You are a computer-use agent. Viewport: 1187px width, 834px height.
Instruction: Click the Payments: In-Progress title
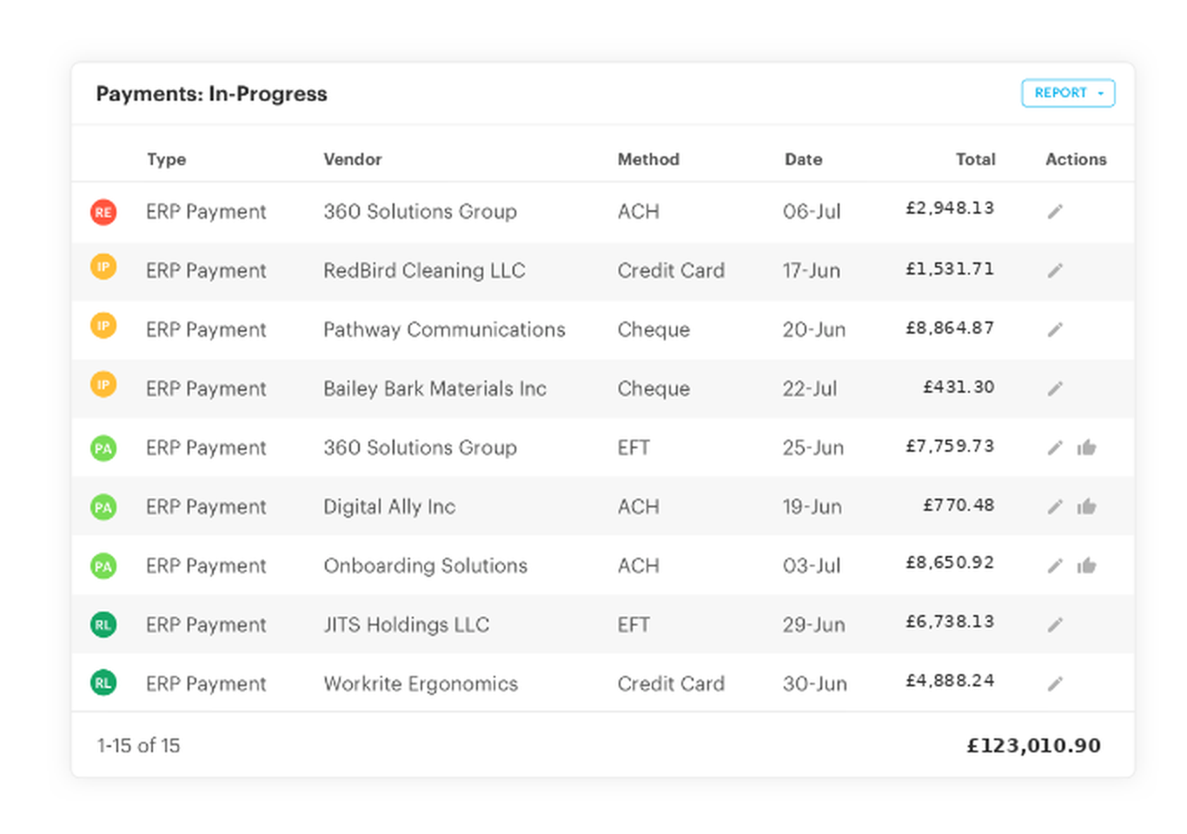211,94
